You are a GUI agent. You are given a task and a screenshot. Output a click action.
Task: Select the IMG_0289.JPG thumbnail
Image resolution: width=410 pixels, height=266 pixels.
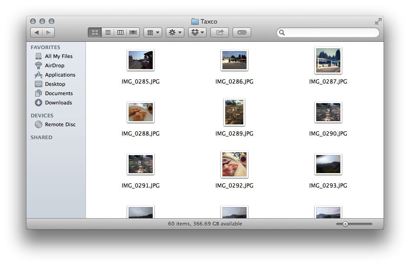(x=234, y=112)
